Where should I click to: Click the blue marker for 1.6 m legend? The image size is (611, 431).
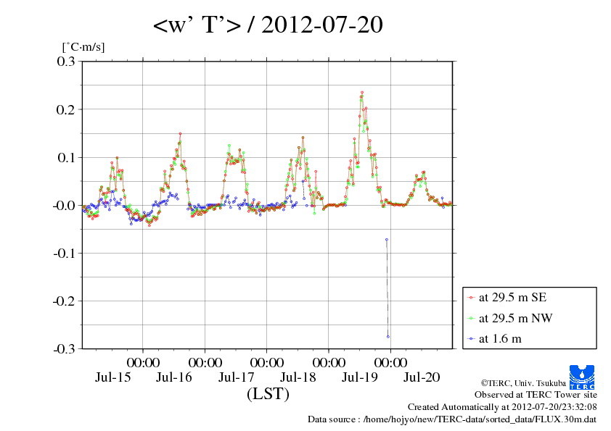(471, 339)
